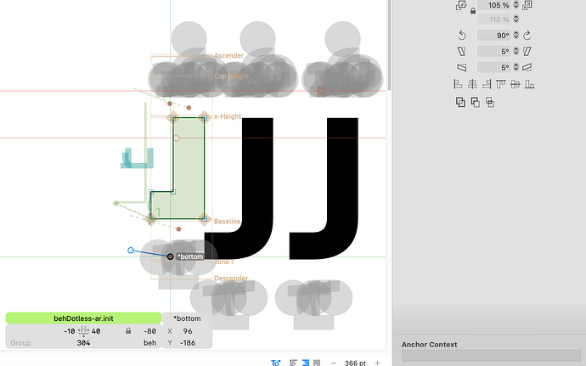The image size is (586, 366).
Task: Rotate selection counter-clockwise with left rotate arrow
Action: (462, 36)
